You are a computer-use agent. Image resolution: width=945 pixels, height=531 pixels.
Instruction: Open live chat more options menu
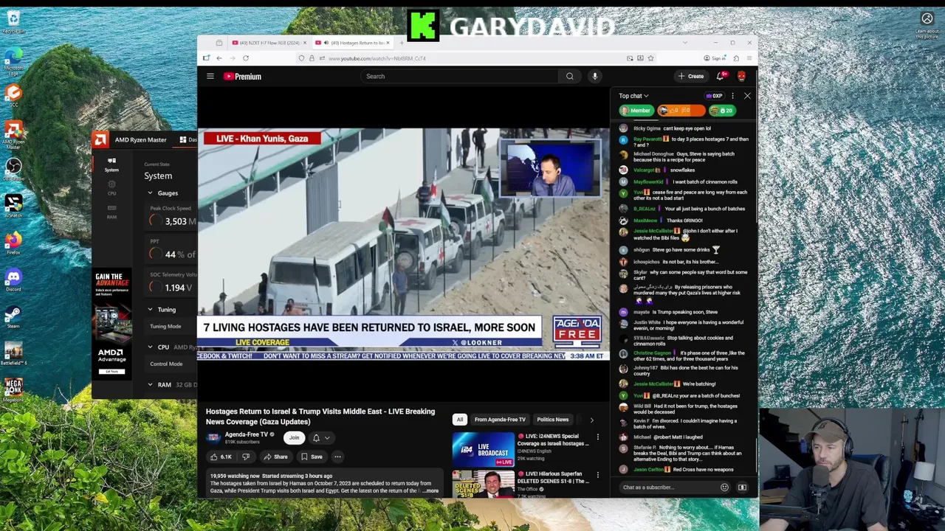click(x=732, y=96)
